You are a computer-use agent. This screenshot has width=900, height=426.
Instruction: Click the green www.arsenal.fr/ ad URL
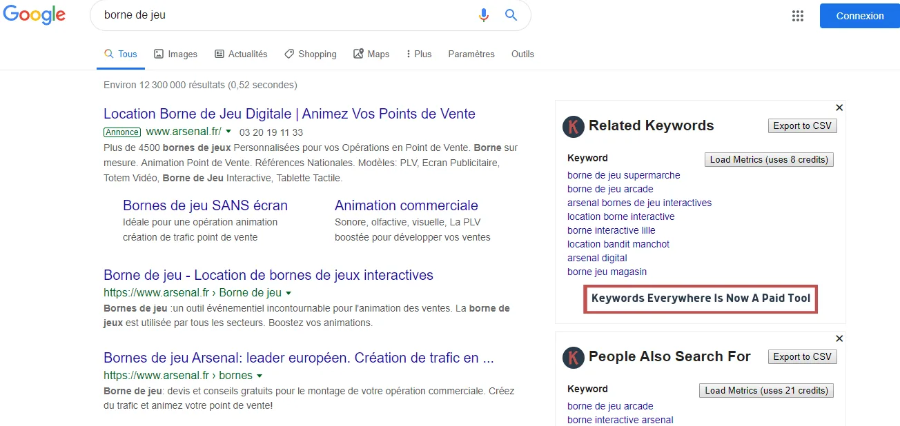tap(184, 131)
